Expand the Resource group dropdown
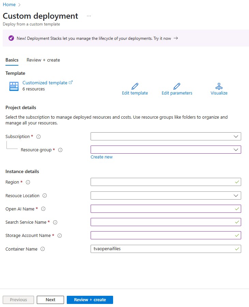 pyautogui.click(x=166, y=150)
